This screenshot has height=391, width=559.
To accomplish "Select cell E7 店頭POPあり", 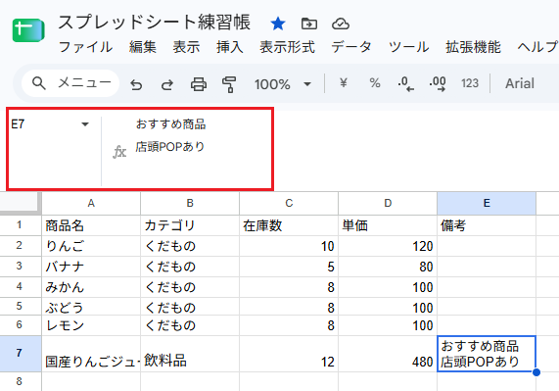I will (x=487, y=354).
